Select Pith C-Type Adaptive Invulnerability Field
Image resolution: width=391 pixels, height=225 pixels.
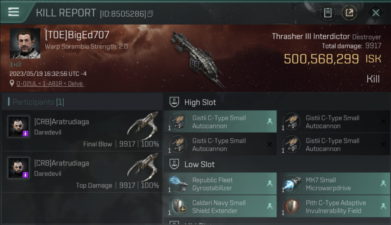(334, 206)
